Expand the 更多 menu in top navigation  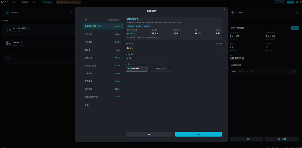pyautogui.click(x=35, y=2)
